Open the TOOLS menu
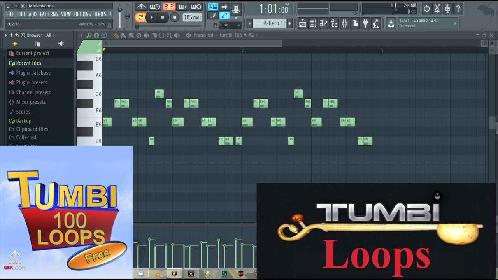This screenshot has width=498, height=280. pos(100,14)
